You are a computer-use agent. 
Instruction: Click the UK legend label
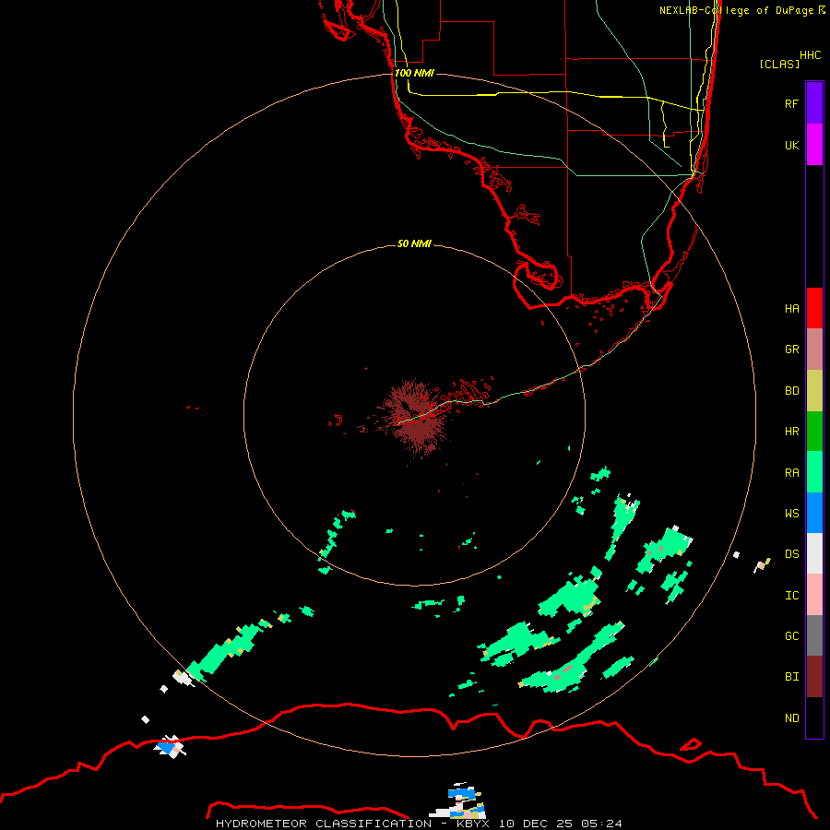click(x=791, y=146)
